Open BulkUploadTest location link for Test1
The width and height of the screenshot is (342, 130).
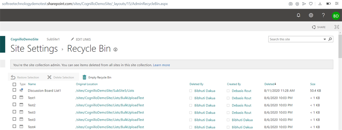[110, 98]
